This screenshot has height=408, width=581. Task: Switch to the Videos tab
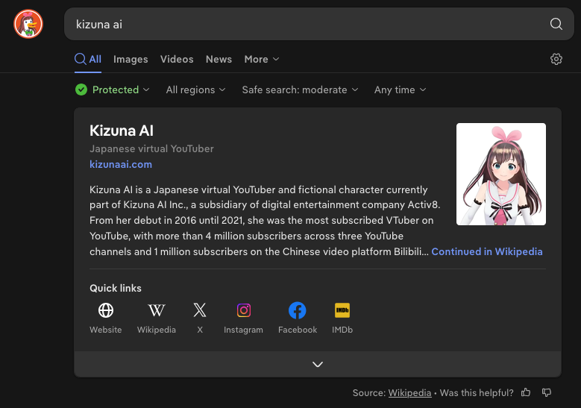coord(177,59)
